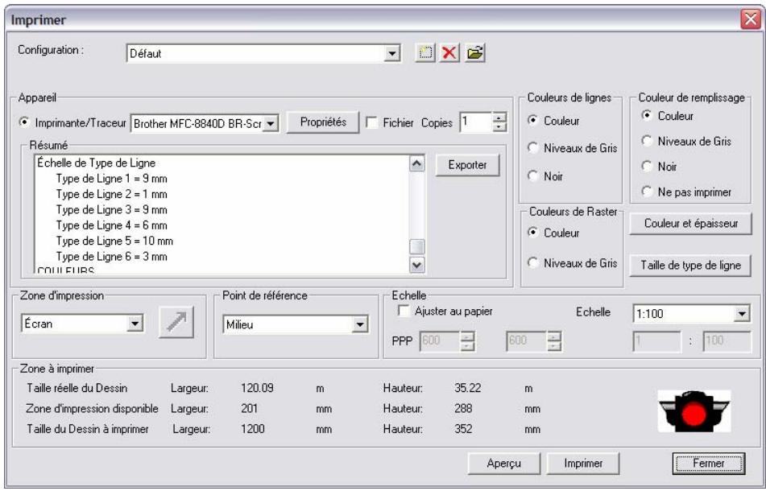Screen dimensions: 766x491
Task: Select Niveaux de Gris for line colors
Action: (x=533, y=148)
